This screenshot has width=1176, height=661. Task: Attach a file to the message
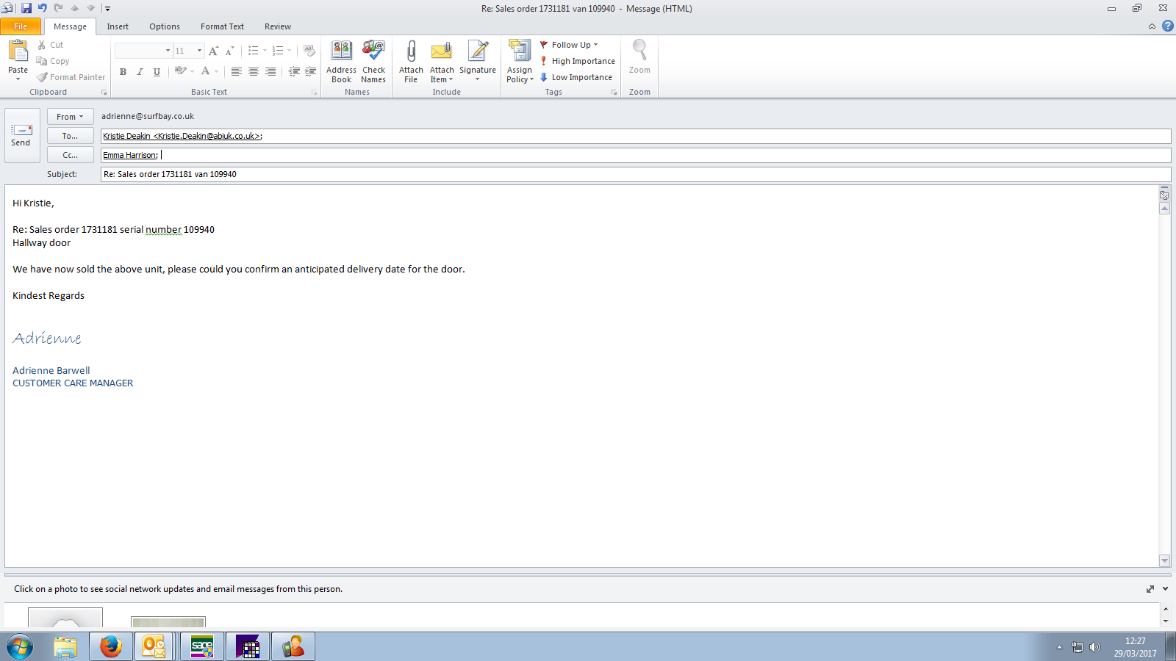(x=411, y=62)
